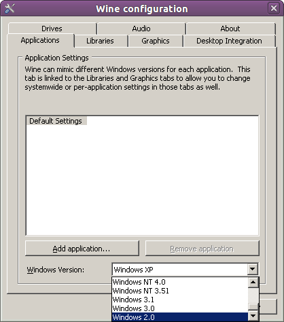Open the Desktop Integration tab
The height and width of the screenshot is (322, 284).
229,41
